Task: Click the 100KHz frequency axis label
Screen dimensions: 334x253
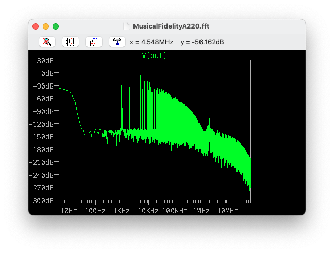Action: (175, 211)
